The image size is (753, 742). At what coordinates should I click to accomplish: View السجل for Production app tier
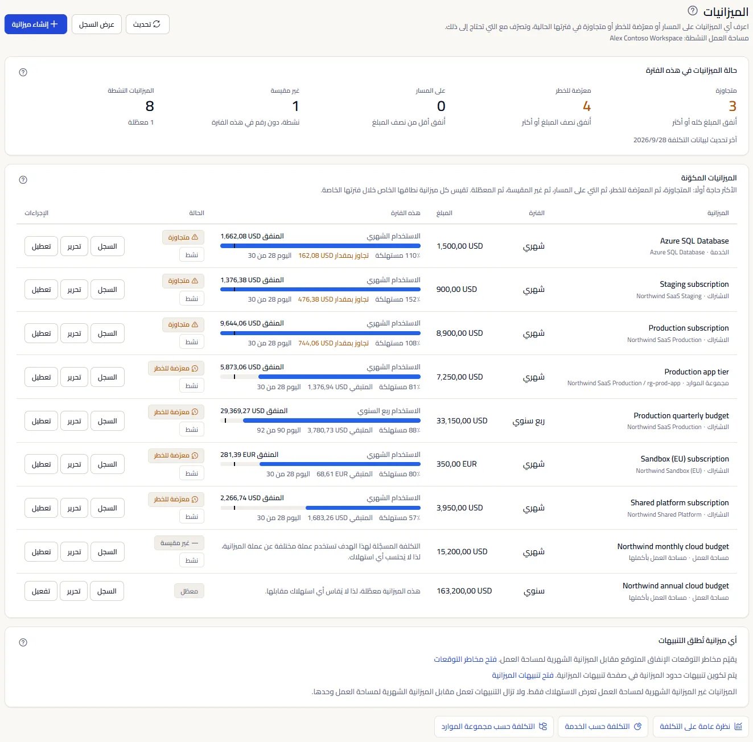tap(108, 377)
